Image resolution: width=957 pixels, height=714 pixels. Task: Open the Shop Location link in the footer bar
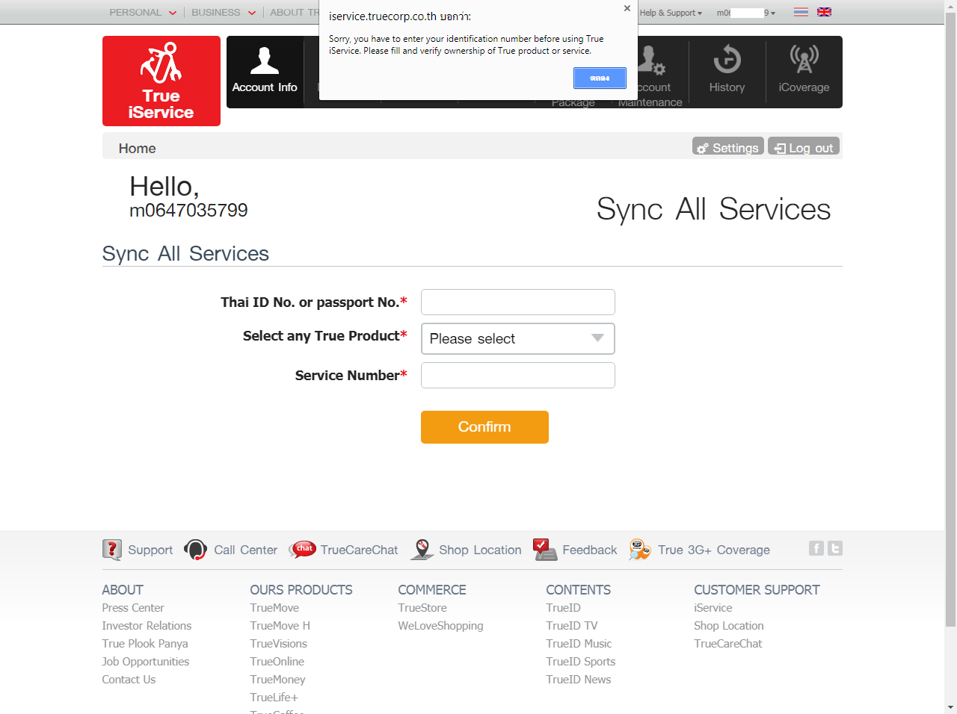pos(480,550)
